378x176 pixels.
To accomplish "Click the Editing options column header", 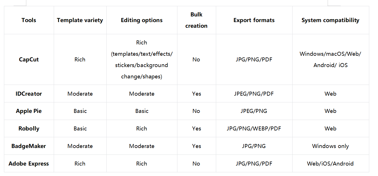I will coord(142,20).
